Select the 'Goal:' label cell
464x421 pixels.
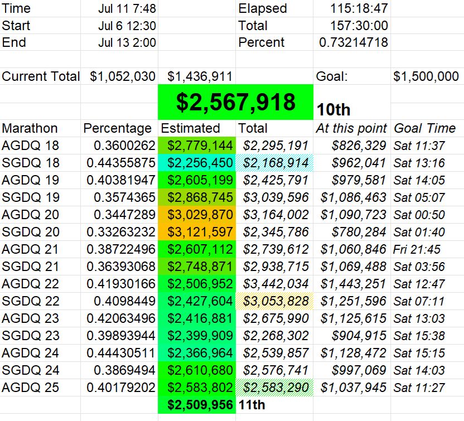pos(352,76)
